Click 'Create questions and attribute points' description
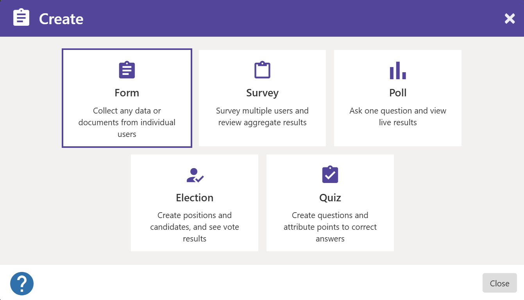The image size is (524, 300). pos(330,227)
